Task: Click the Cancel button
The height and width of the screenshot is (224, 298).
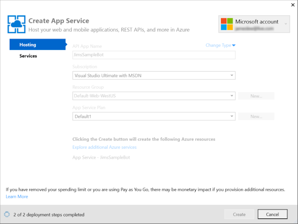Action: point(272,214)
